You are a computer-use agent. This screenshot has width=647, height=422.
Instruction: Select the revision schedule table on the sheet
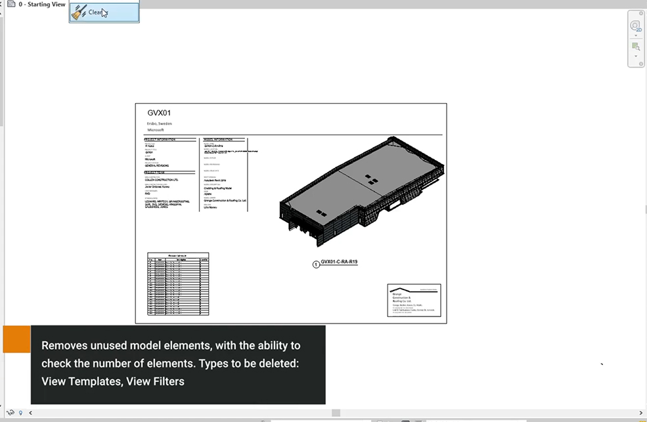point(178,284)
